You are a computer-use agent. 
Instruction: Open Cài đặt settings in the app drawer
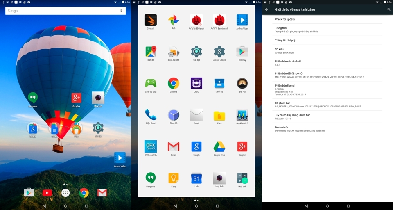coord(196,52)
